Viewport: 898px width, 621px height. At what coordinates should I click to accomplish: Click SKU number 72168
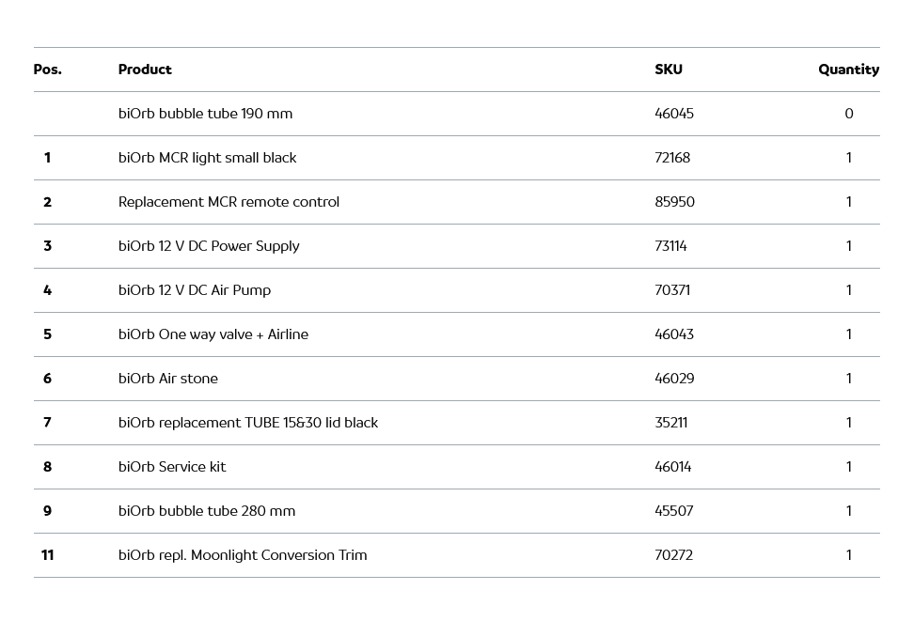pos(672,158)
